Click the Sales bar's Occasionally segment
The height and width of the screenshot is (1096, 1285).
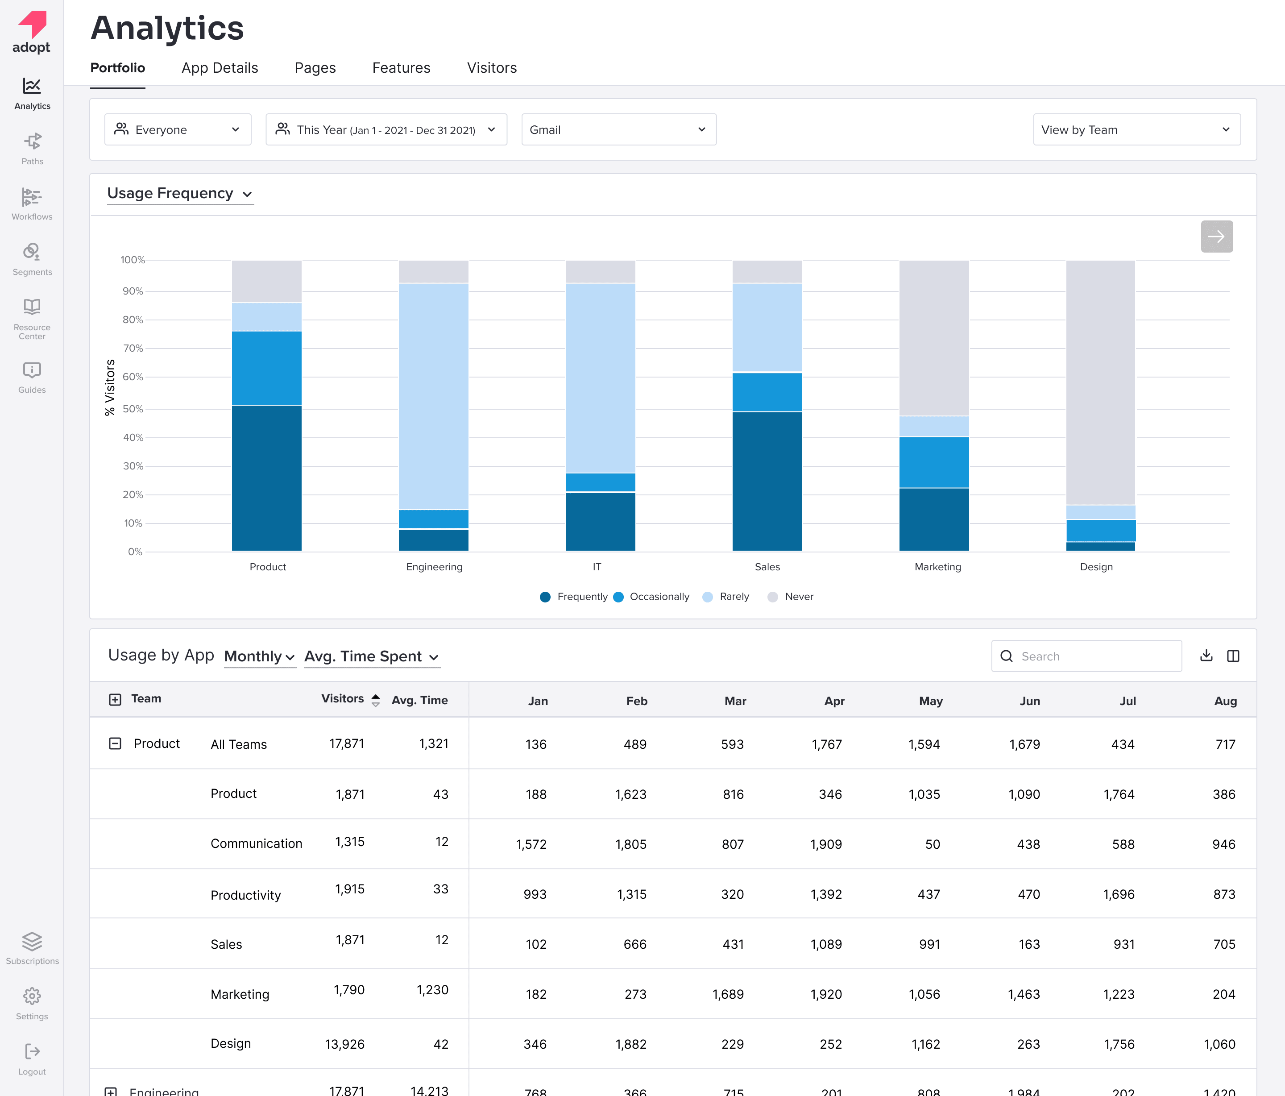[767, 392]
